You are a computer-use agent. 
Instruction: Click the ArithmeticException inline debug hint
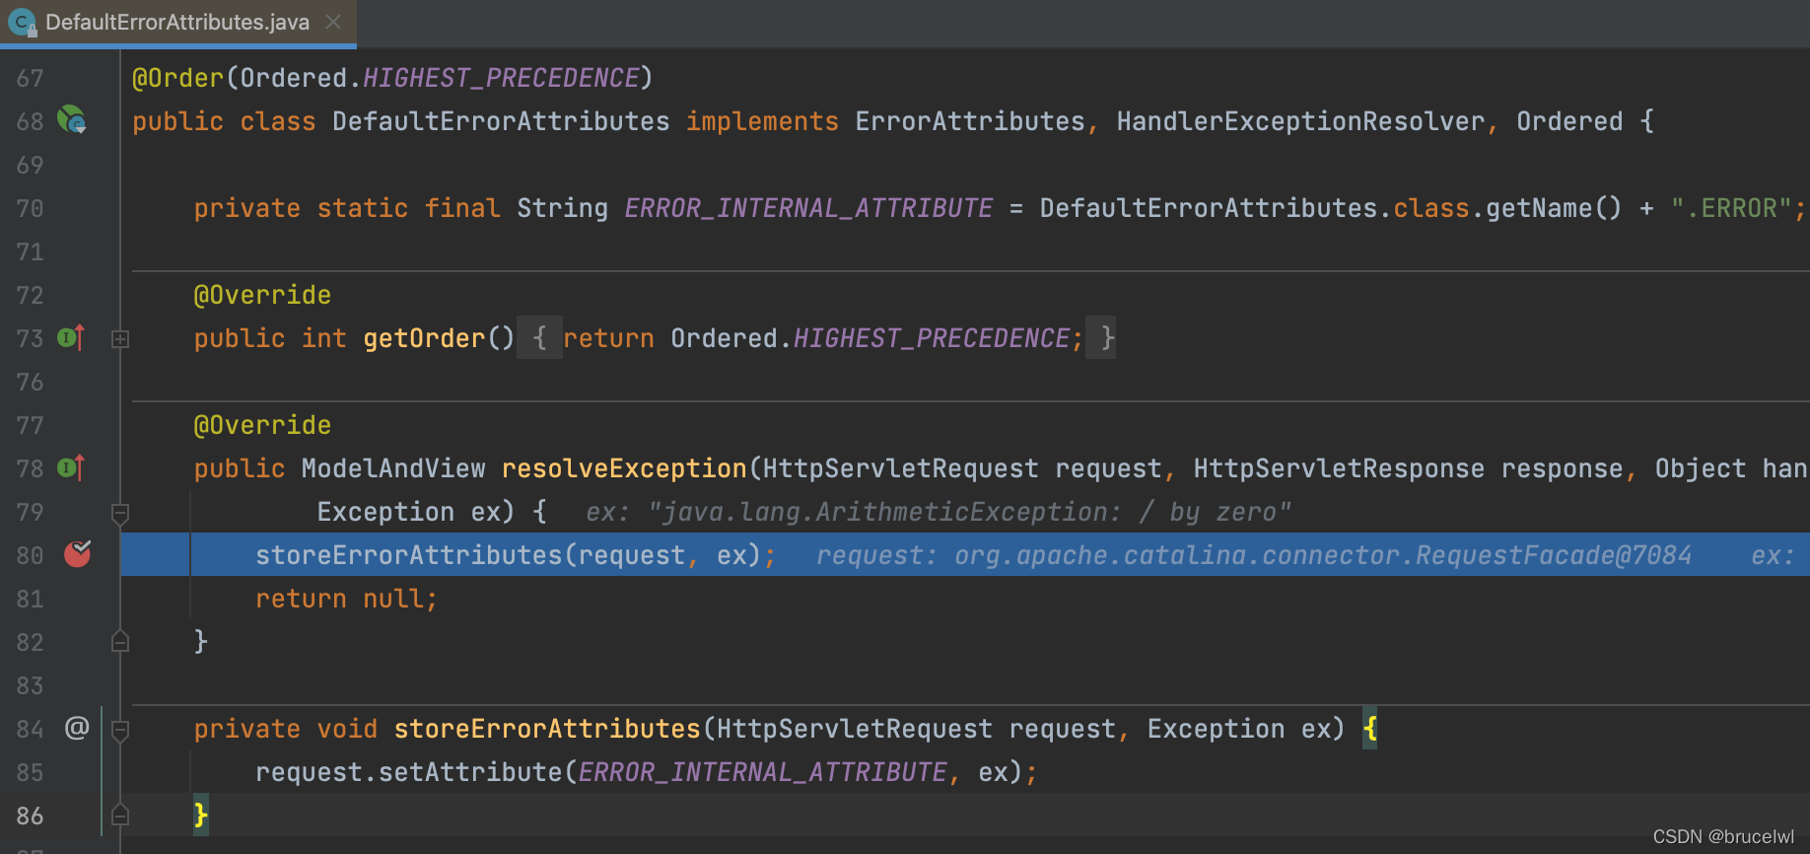(938, 512)
